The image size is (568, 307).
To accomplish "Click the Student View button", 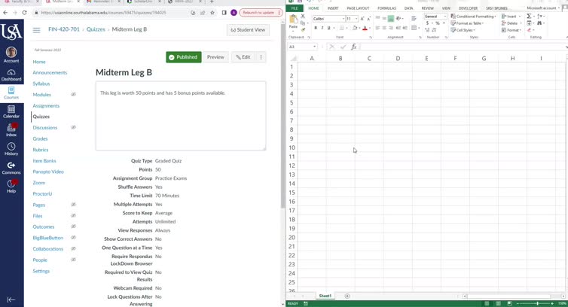I will pyautogui.click(x=248, y=30).
